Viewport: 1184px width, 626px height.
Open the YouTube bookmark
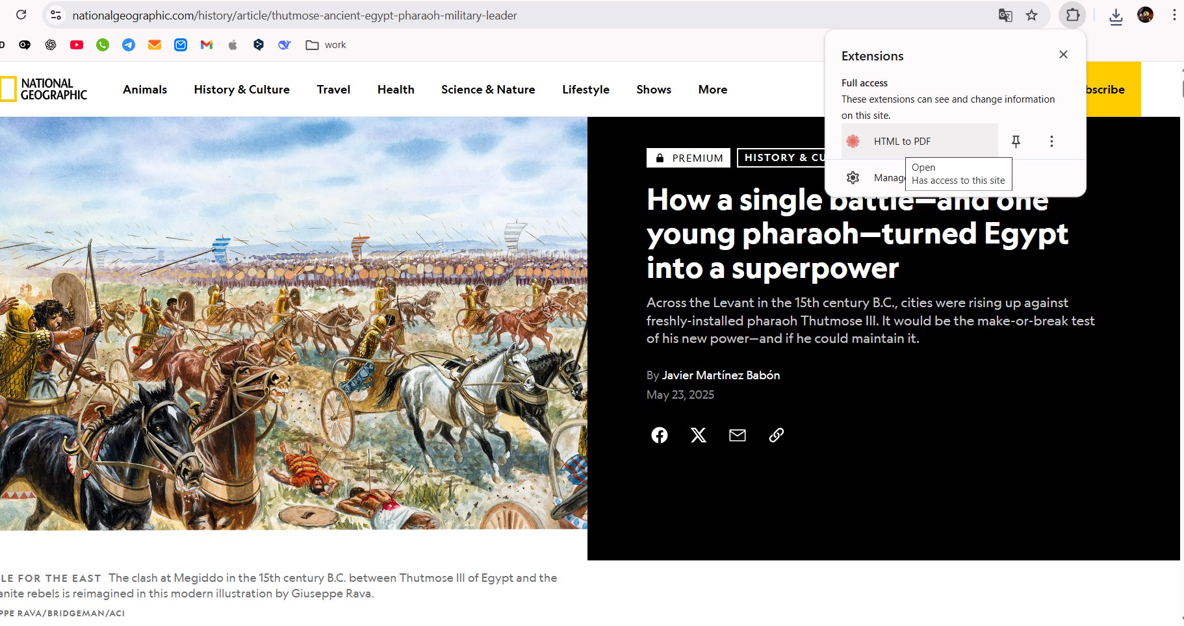(x=77, y=45)
